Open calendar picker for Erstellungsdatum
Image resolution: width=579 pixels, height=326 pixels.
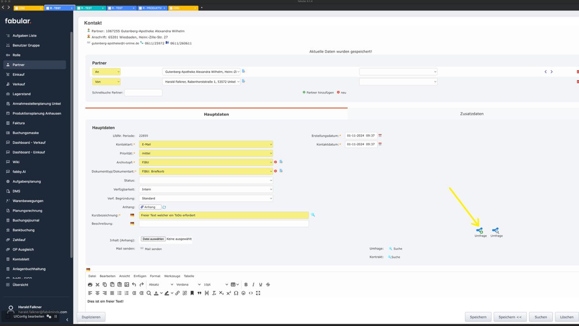point(380,136)
